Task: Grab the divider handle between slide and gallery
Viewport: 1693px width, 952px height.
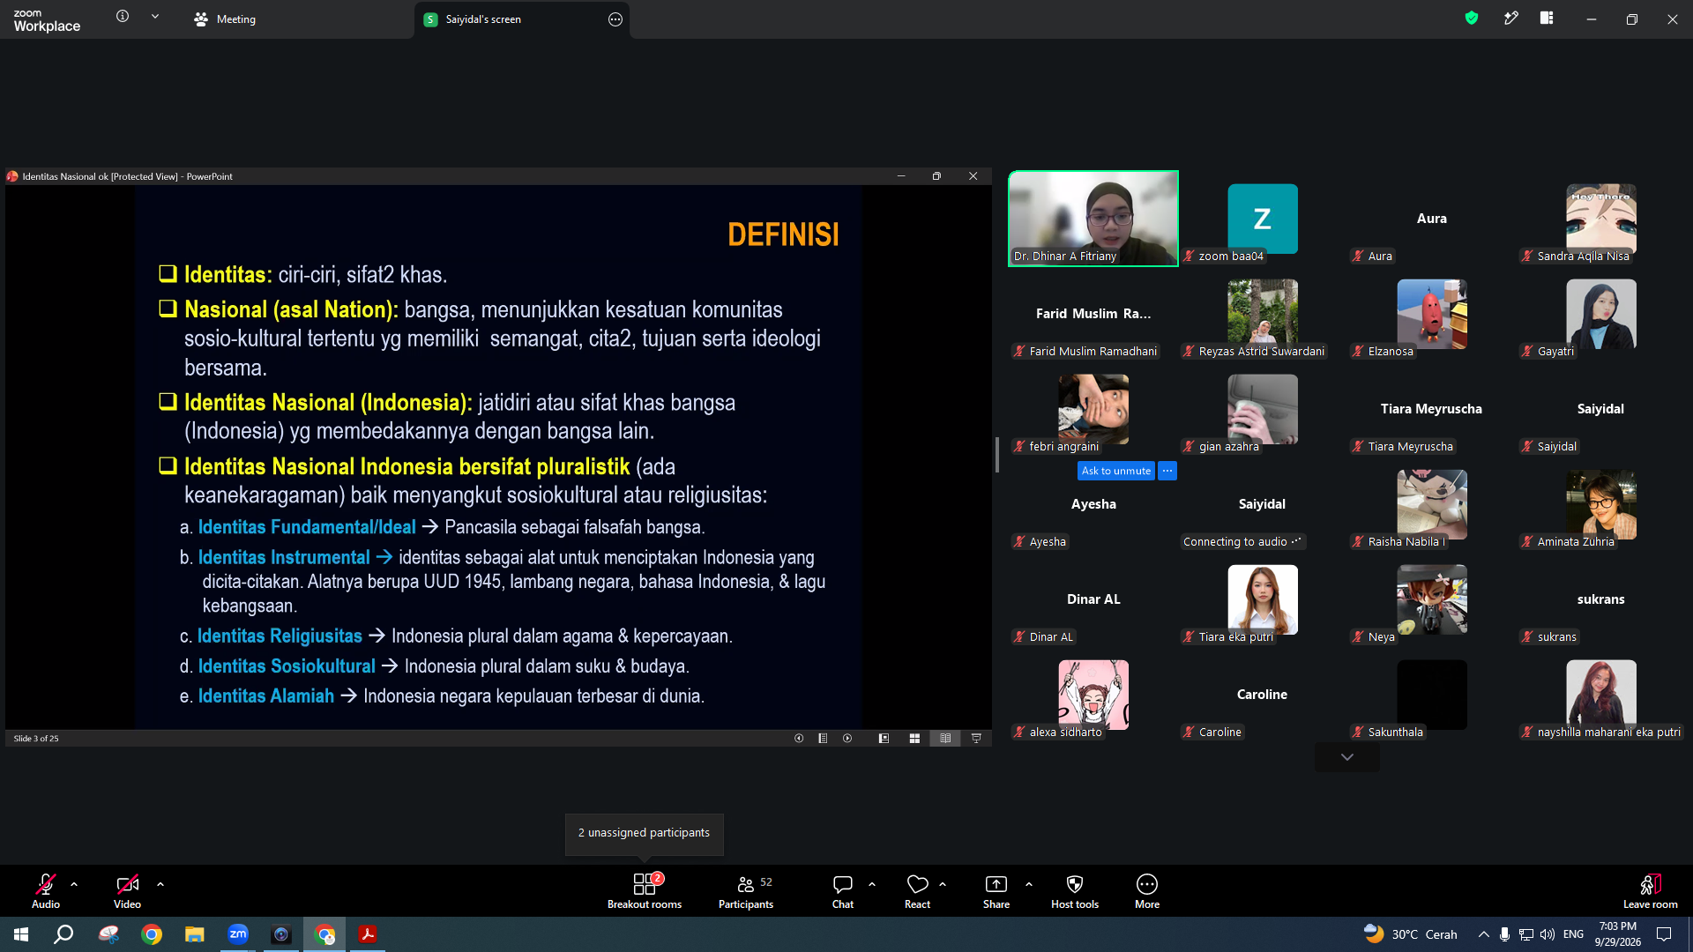Action: [x=997, y=455]
